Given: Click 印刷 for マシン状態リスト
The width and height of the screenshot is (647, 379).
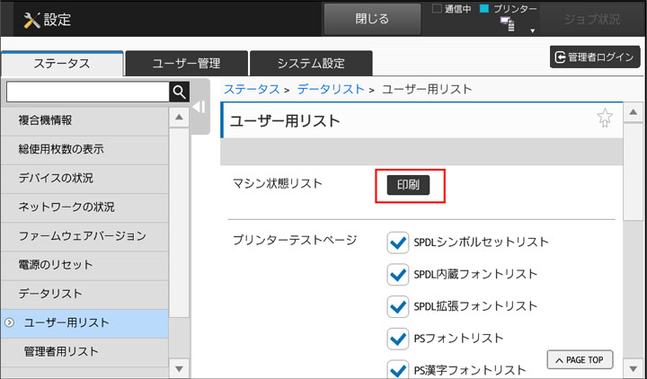Looking at the screenshot, I should pos(409,185).
